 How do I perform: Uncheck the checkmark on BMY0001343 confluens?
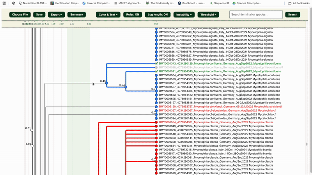(x=156, y=63)
